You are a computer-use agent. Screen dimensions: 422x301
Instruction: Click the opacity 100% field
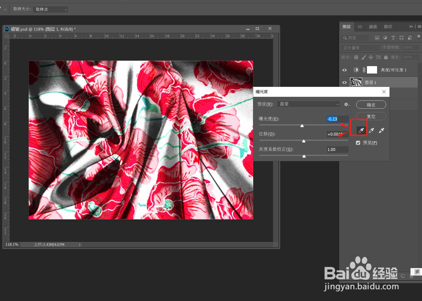(x=408, y=48)
